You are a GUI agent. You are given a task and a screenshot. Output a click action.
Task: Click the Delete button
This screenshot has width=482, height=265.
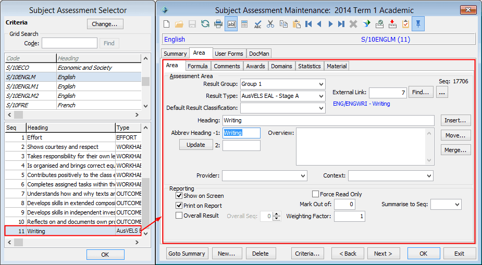click(x=261, y=254)
